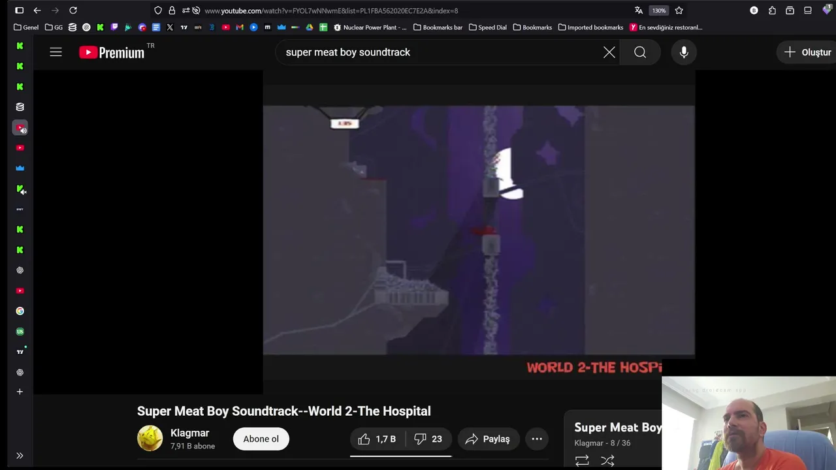Open the TradingView bookmark icon
The image size is (836, 470).
pos(184,27)
